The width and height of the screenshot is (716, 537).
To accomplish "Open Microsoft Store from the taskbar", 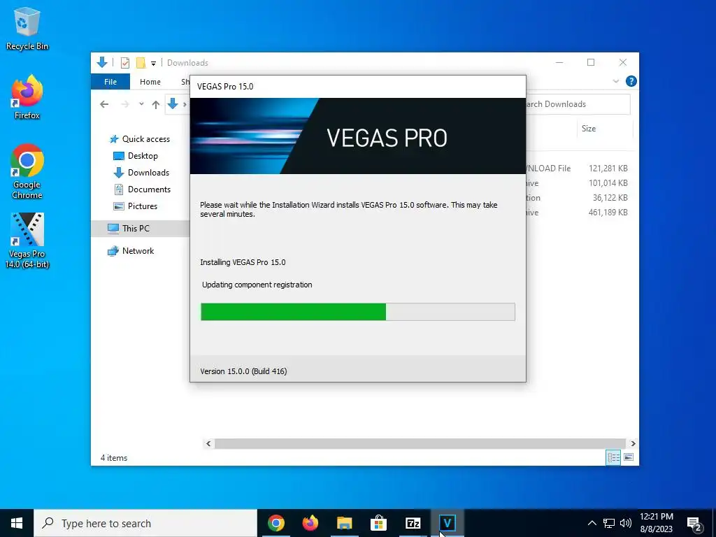I will (378, 523).
